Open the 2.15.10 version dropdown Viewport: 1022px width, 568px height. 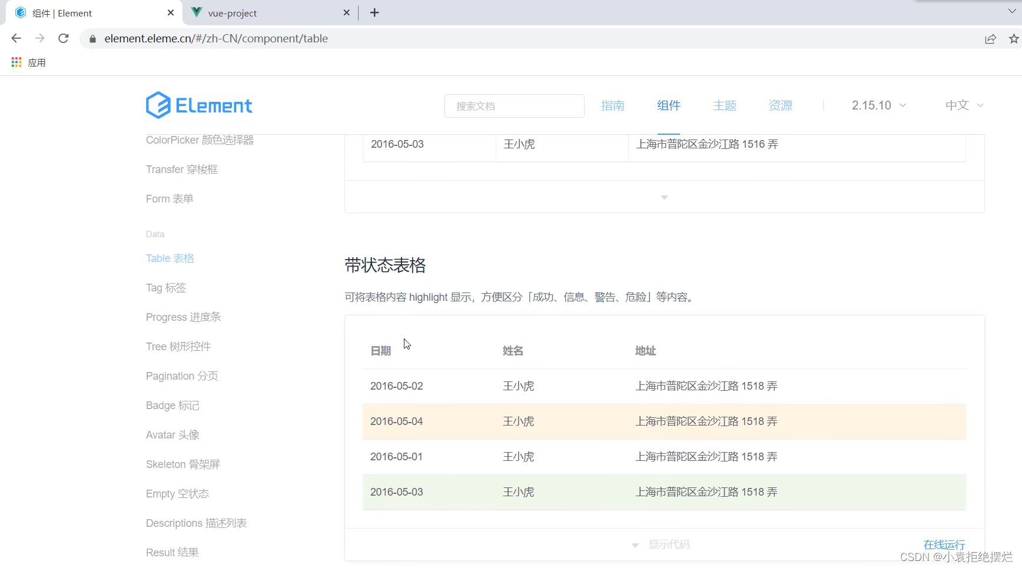click(878, 105)
